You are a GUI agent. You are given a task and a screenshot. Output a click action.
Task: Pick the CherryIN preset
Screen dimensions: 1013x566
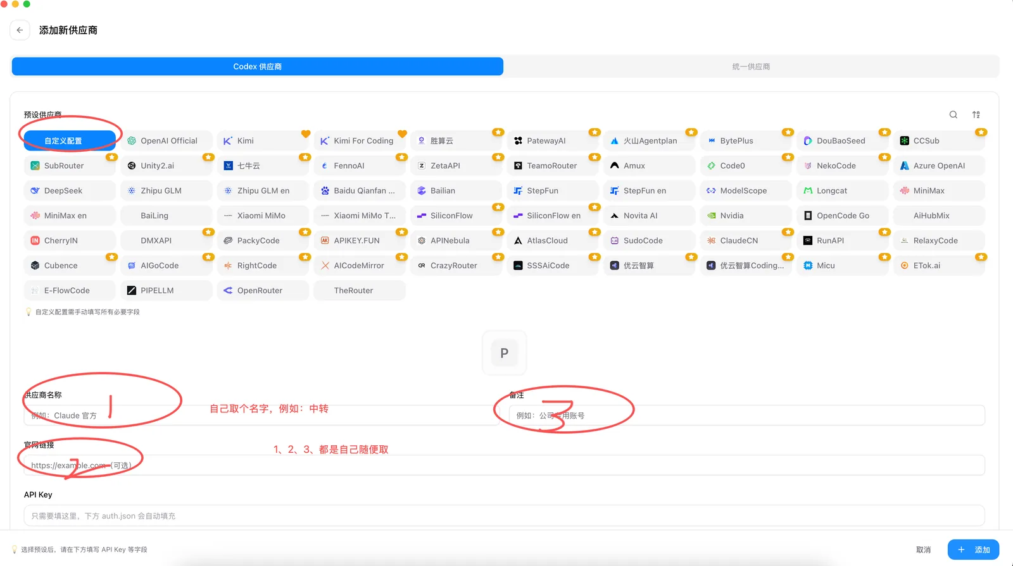click(x=70, y=241)
